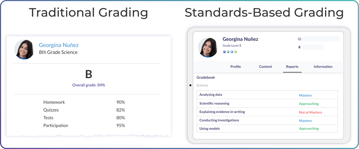Click the ID number input field
This screenshot has width=359, height=149.
313,47
